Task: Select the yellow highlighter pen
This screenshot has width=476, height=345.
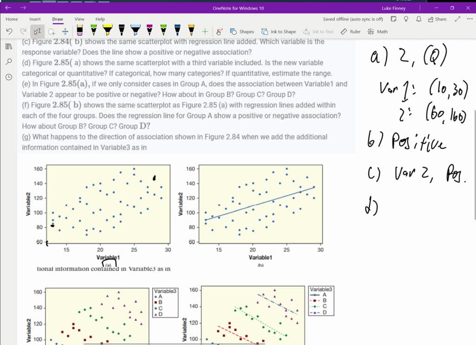Action: (107, 31)
